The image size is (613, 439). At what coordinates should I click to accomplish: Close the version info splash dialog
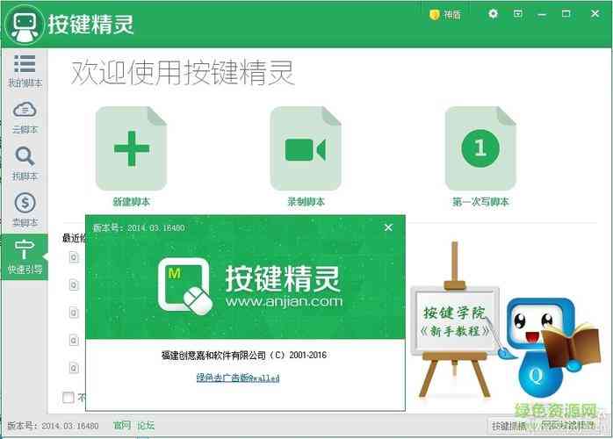(x=388, y=227)
